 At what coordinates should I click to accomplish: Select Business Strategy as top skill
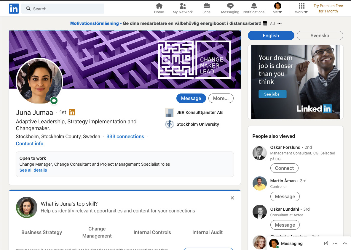coord(42,232)
